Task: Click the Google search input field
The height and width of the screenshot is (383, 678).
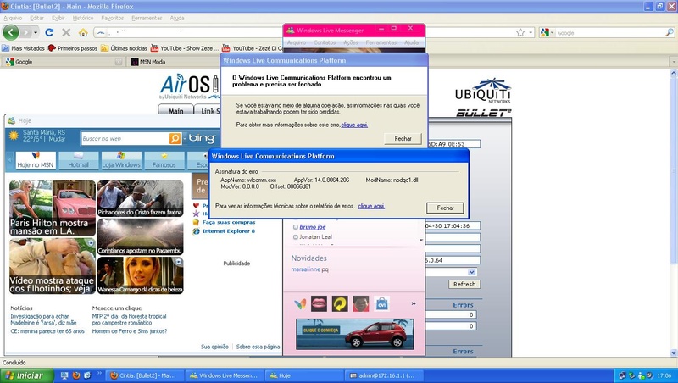Action: pyautogui.click(x=609, y=32)
